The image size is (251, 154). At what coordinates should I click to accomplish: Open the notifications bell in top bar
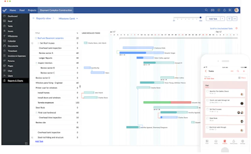tap(225, 10)
